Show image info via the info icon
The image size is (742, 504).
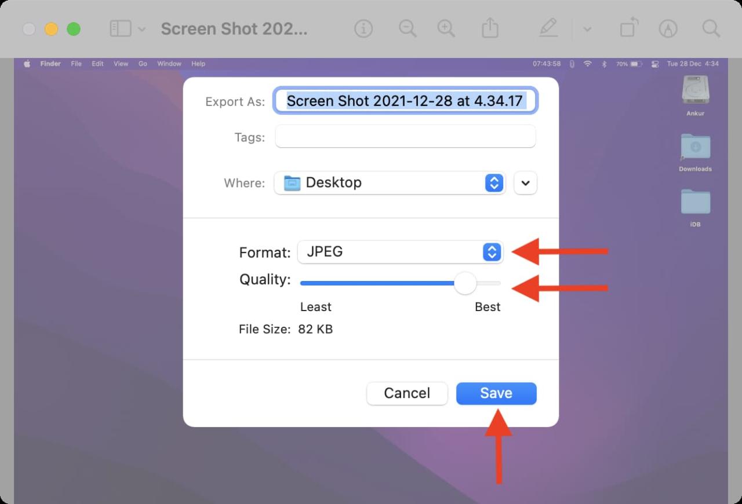coord(363,28)
